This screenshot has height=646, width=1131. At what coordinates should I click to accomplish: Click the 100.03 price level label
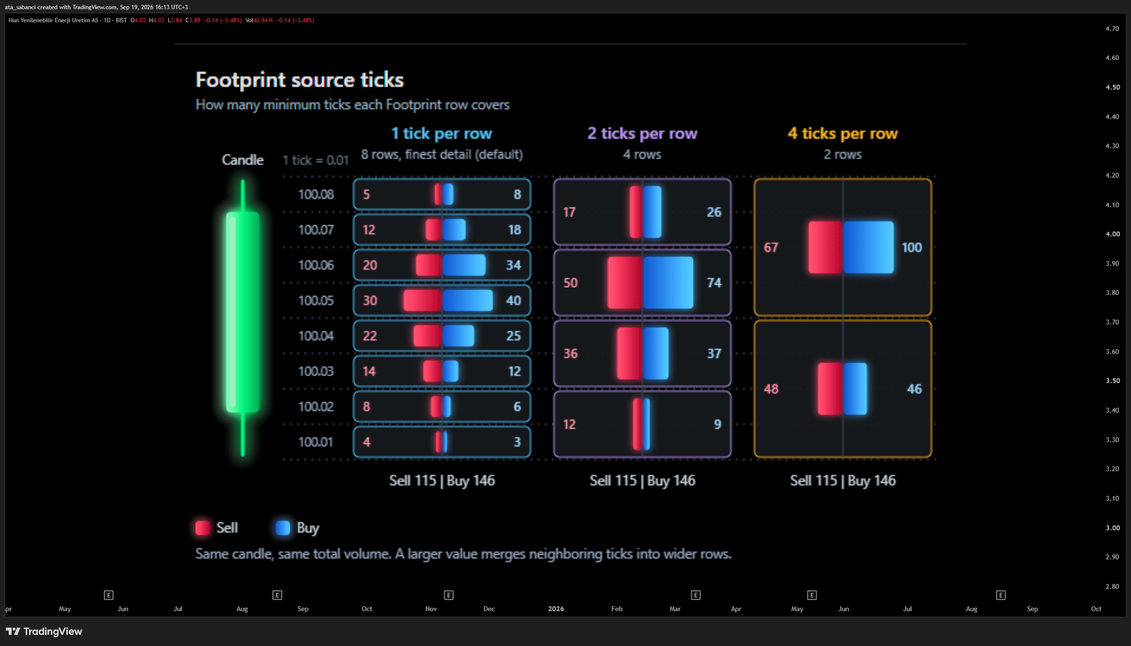316,371
